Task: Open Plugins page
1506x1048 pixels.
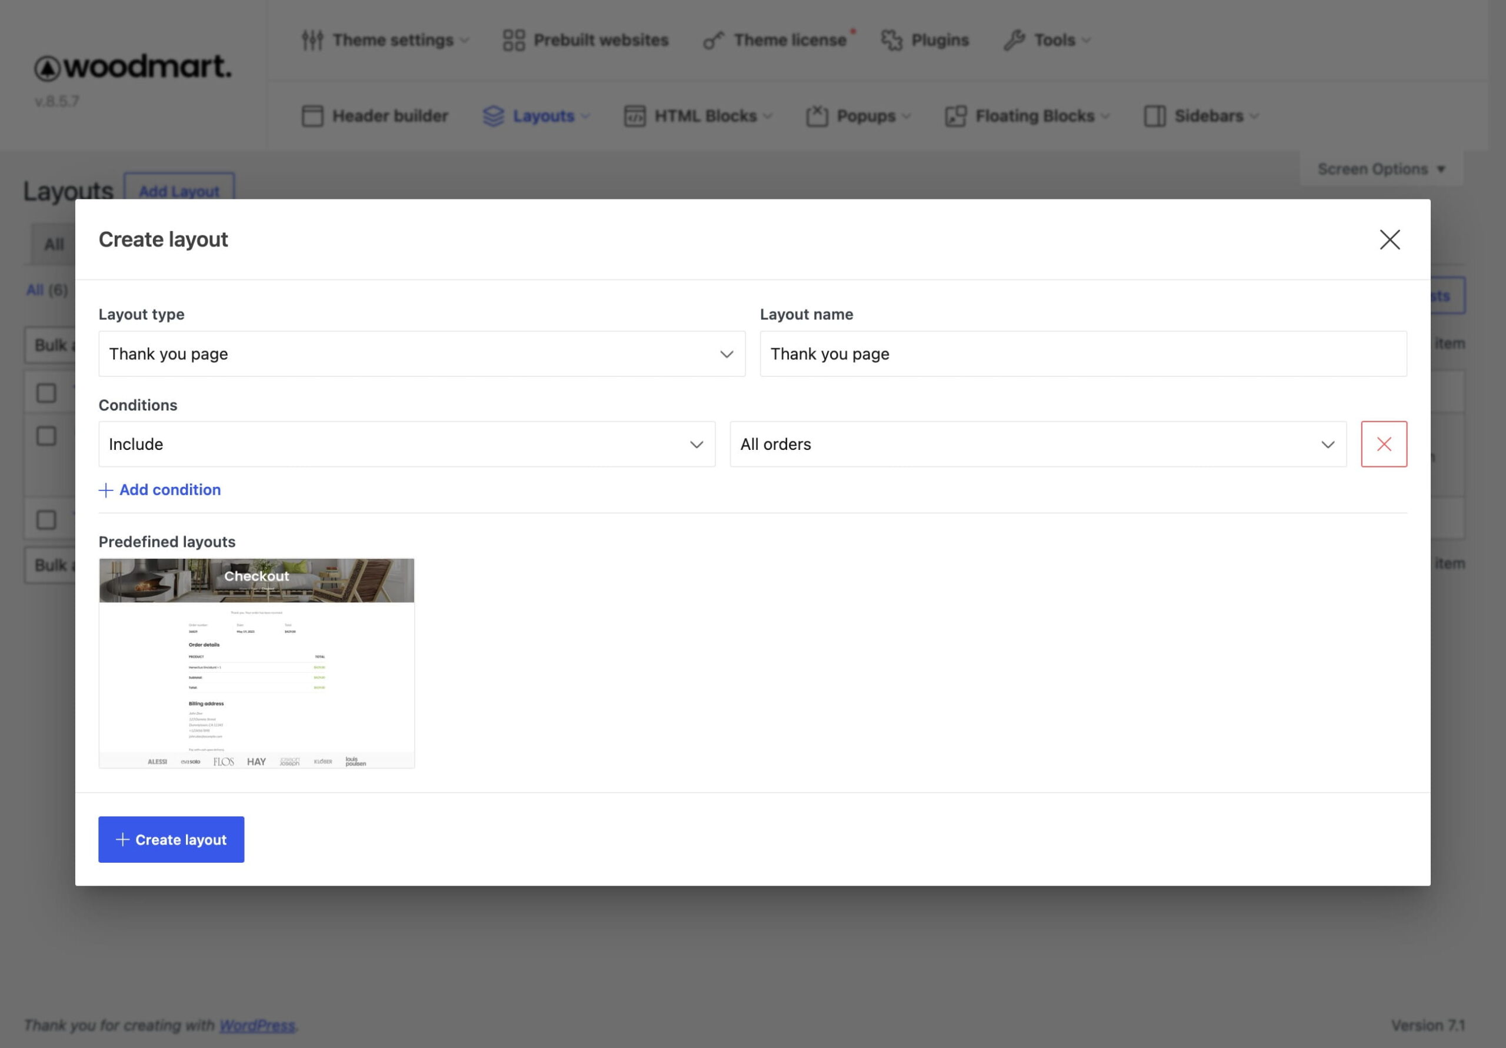Action: (x=924, y=40)
